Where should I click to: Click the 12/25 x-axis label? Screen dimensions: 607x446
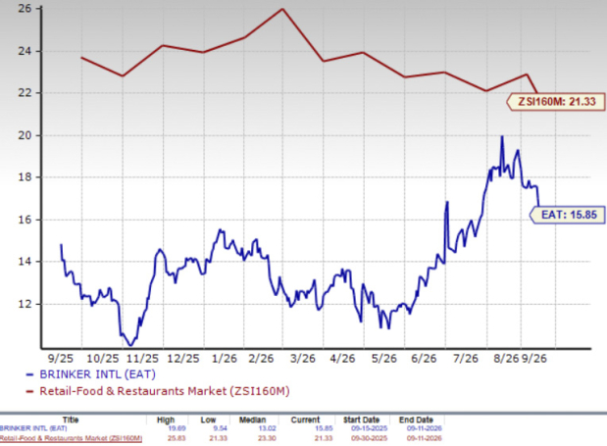pos(183,359)
